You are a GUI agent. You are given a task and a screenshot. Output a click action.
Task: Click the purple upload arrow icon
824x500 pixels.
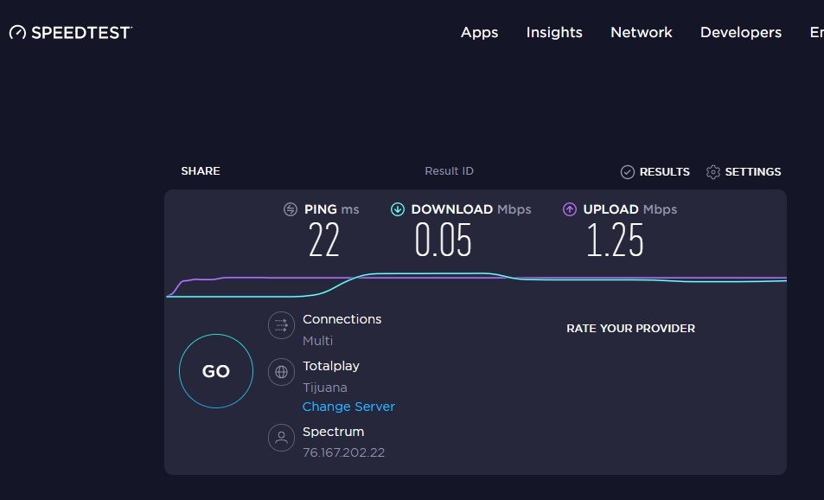[570, 209]
